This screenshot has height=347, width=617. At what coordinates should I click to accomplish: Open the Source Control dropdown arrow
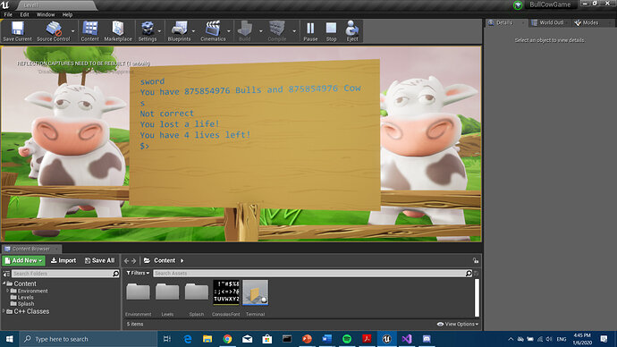click(72, 31)
